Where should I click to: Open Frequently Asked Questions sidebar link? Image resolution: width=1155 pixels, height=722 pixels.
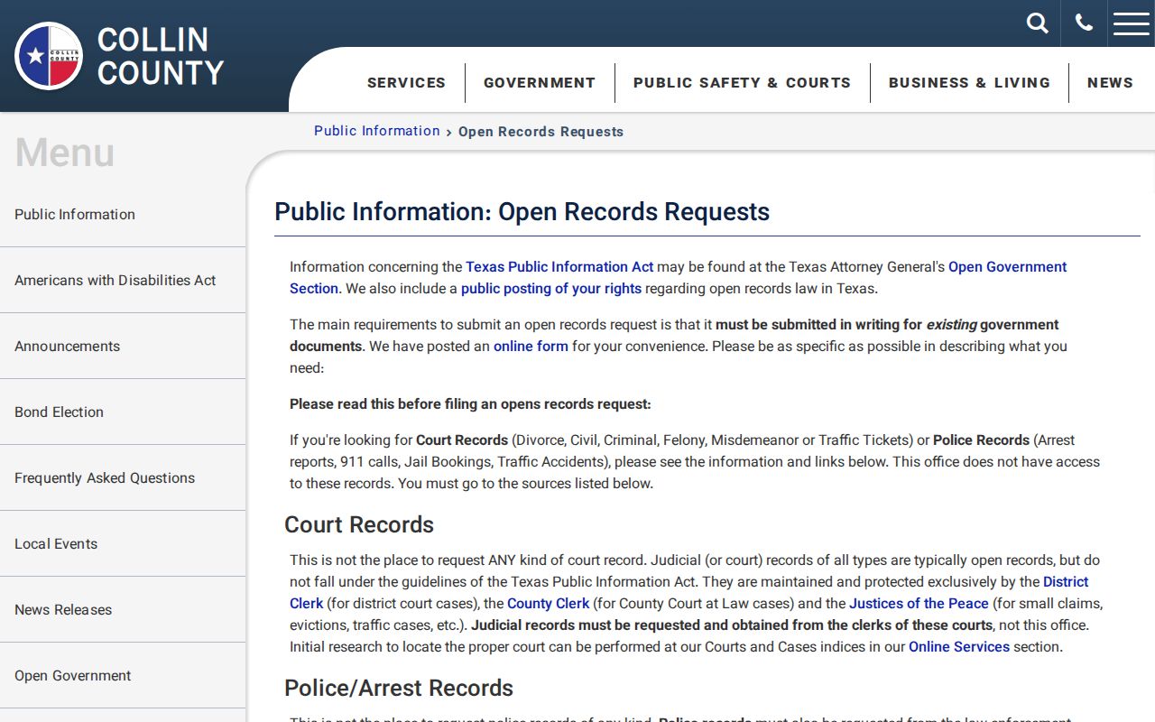click(x=123, y=477)
